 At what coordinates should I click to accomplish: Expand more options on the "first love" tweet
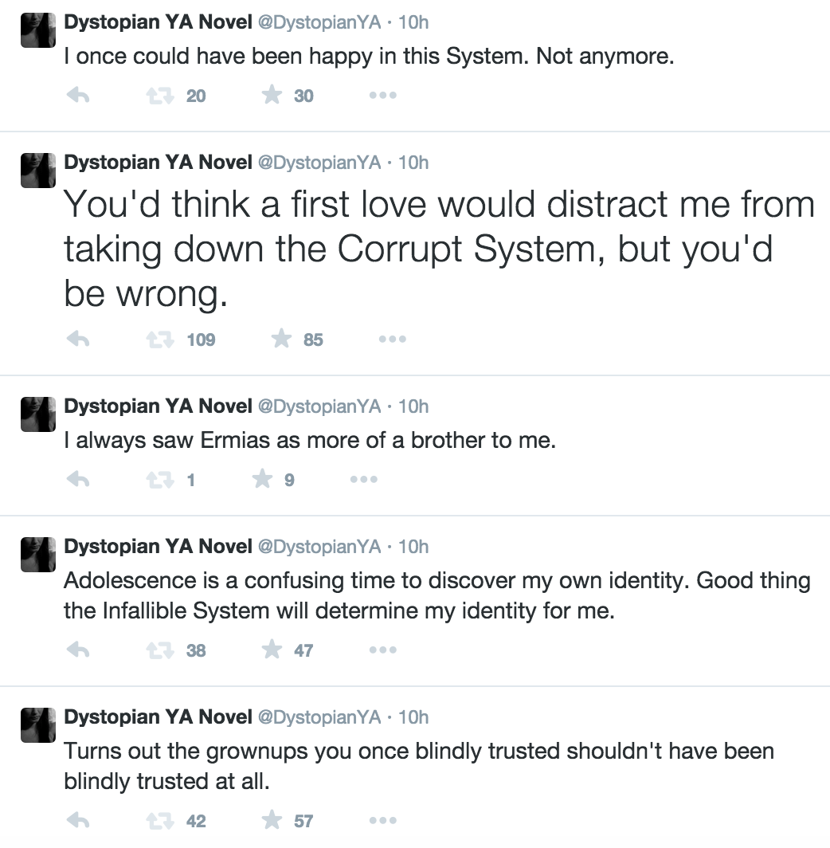pyautogui.click(x=392, y=340)
